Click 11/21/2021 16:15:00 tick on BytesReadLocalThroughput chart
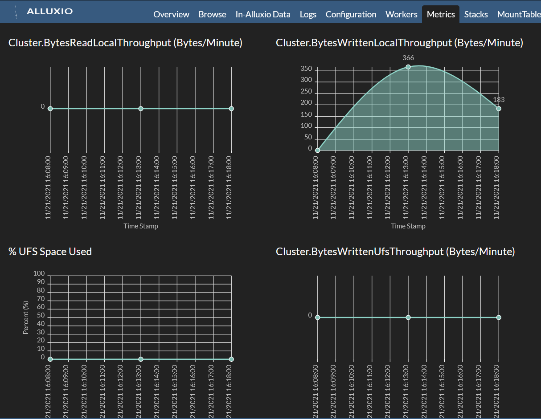 point(175,187)
